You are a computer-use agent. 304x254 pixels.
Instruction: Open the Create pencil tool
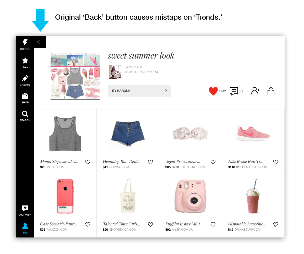tap(25, 80)
